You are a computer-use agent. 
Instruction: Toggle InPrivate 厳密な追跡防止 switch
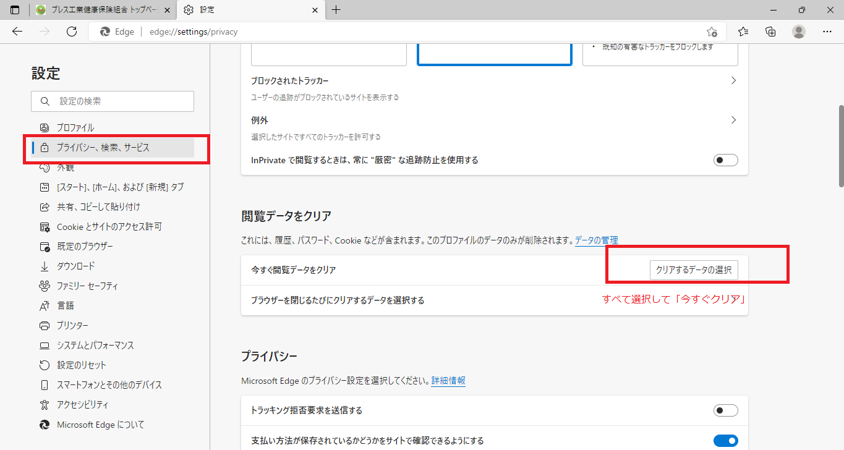pyautogui.click(x=726, y=160)
